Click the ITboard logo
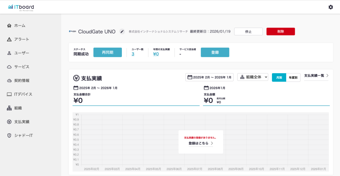 [x=21, y=7]
